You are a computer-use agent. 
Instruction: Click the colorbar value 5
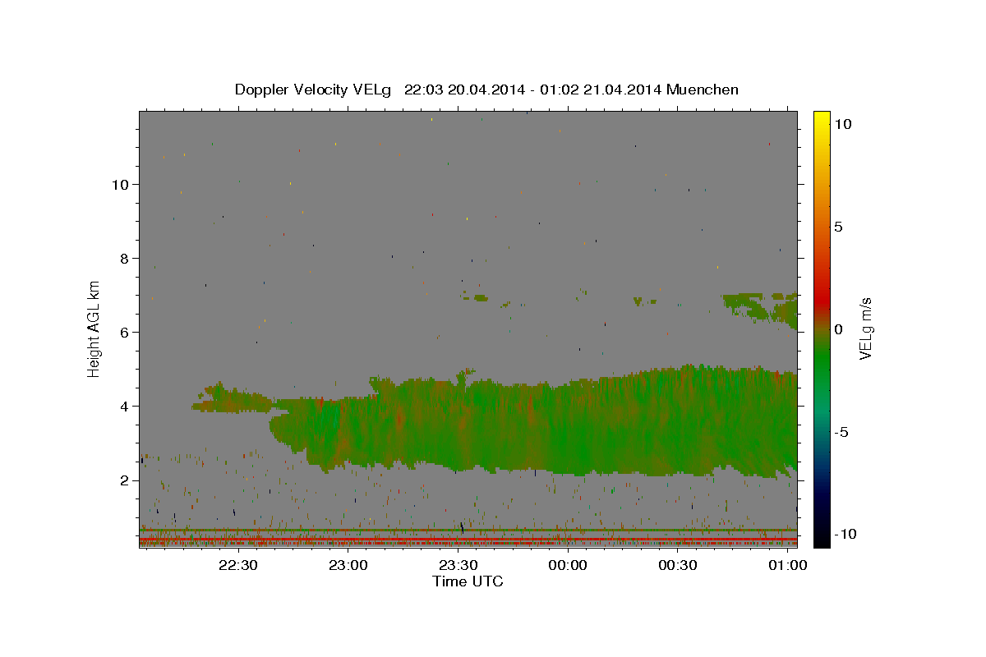pos(838,226)
